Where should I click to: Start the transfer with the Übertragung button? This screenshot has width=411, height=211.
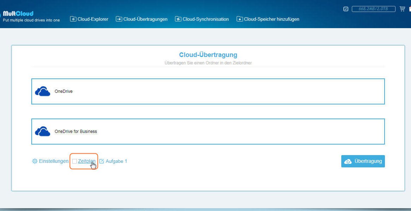point(363,161)
